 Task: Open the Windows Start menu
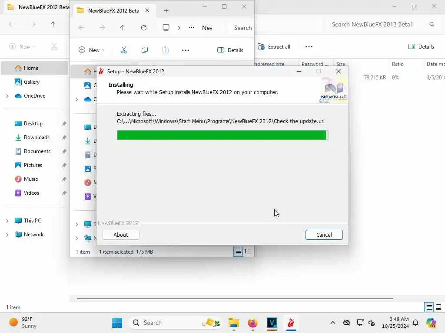pyautogui.click(x=117, y=323)
